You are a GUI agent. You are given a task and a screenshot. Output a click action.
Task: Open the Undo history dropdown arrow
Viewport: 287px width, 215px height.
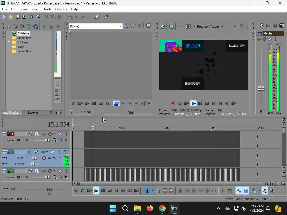pos(76,17)
